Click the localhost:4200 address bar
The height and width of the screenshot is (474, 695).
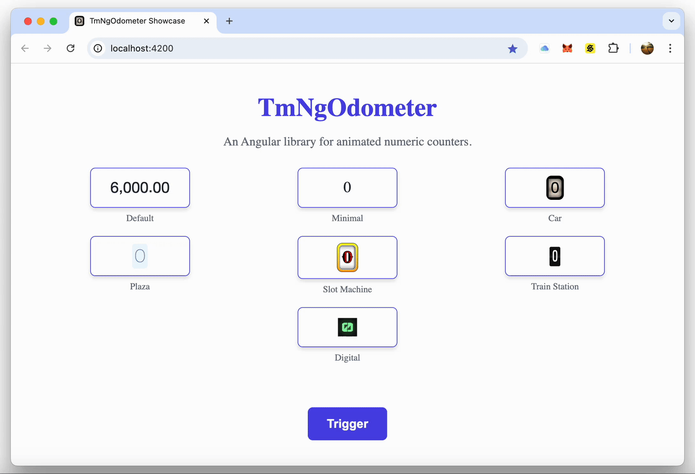coord(307,48)
